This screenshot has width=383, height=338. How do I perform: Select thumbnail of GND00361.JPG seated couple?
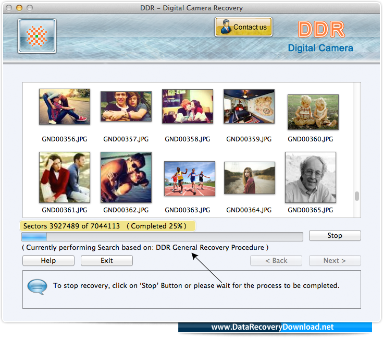click(65, 177)
